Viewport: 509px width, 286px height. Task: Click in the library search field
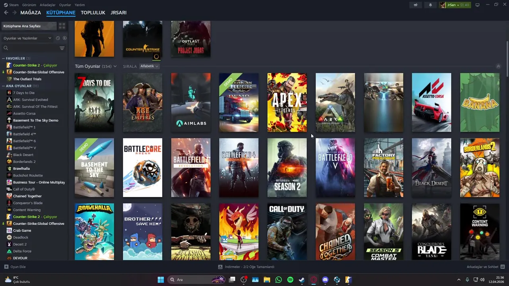click(x=33, y=48)
